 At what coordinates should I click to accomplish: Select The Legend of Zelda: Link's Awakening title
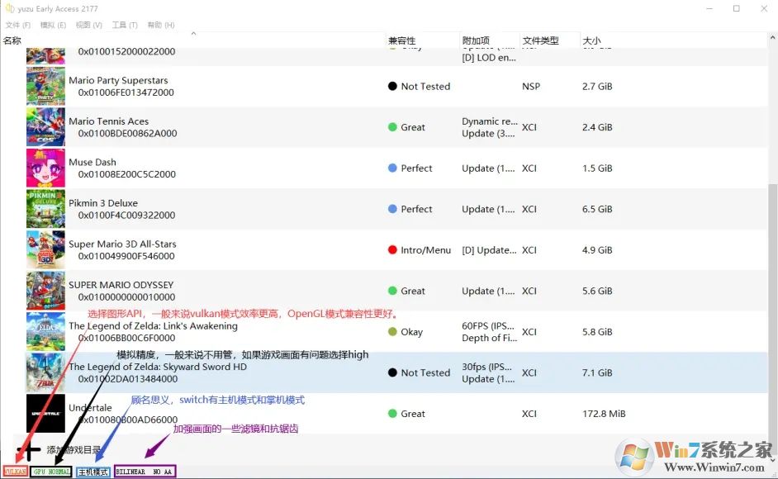click(153, 325)
